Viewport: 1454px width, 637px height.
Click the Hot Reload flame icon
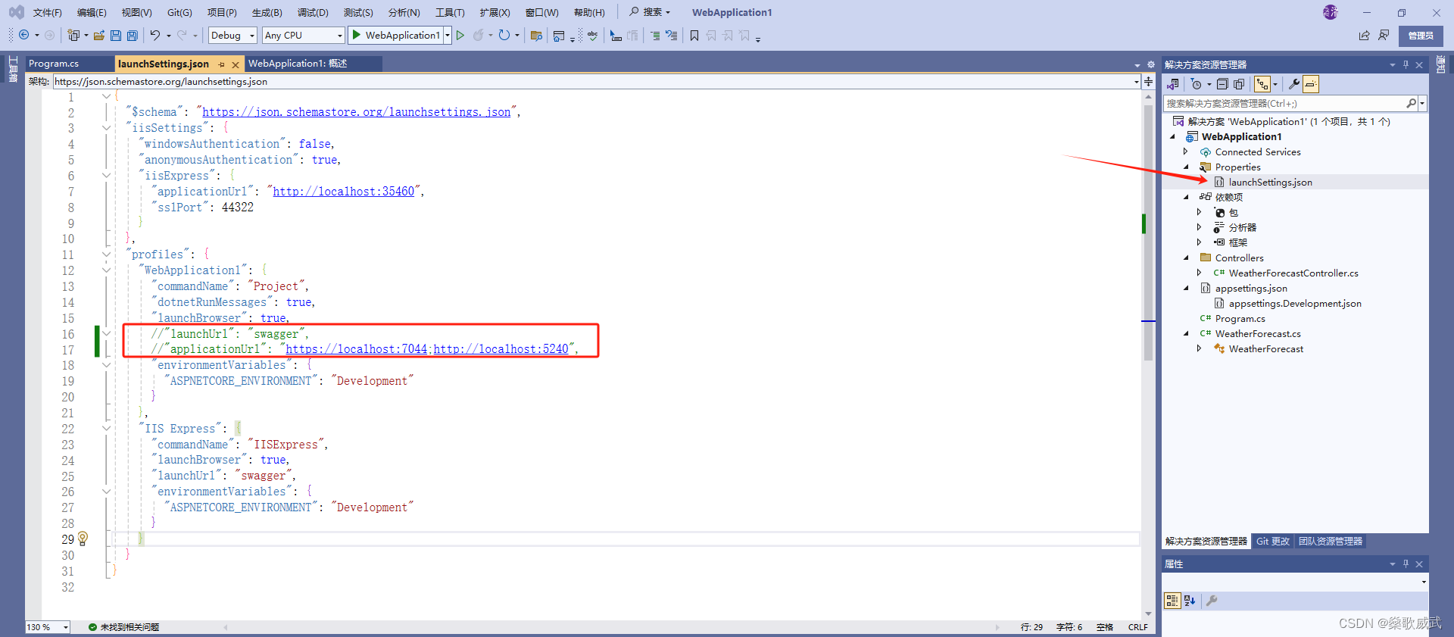coord(478,35)
